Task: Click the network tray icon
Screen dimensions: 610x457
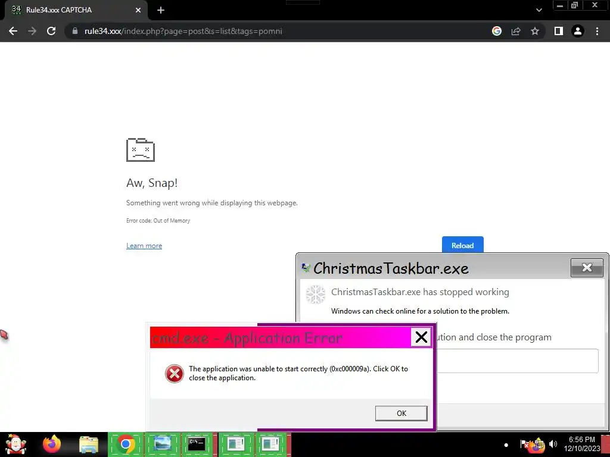Action: [x=539, y=445]
